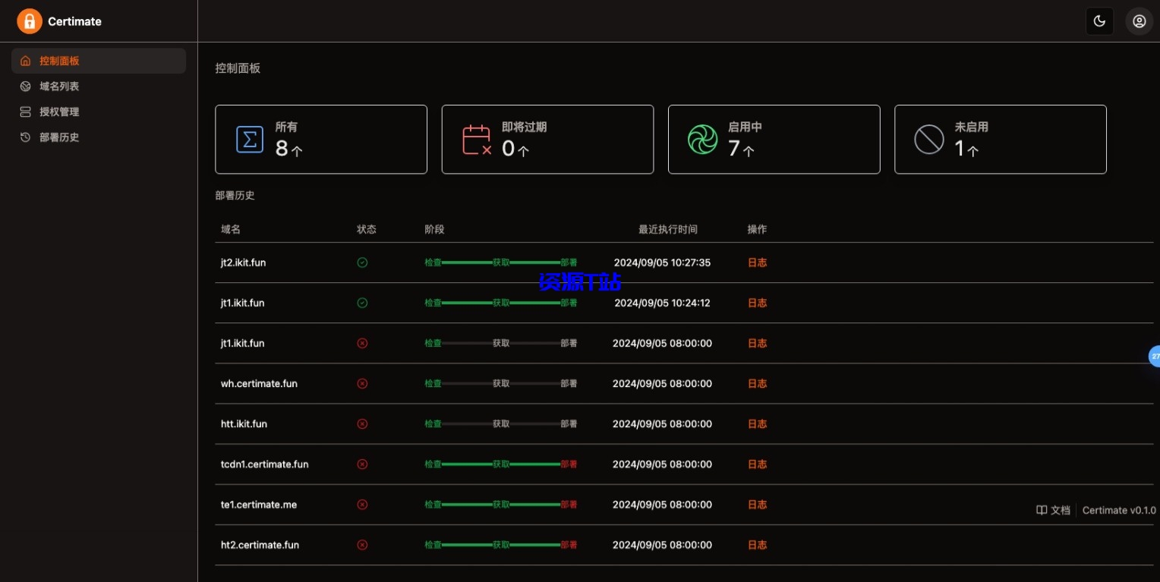The image size is (1160, 582).
Task: Open the 授权管理 sidebar section
Action: pyautogui.click(x=59, y=112)
